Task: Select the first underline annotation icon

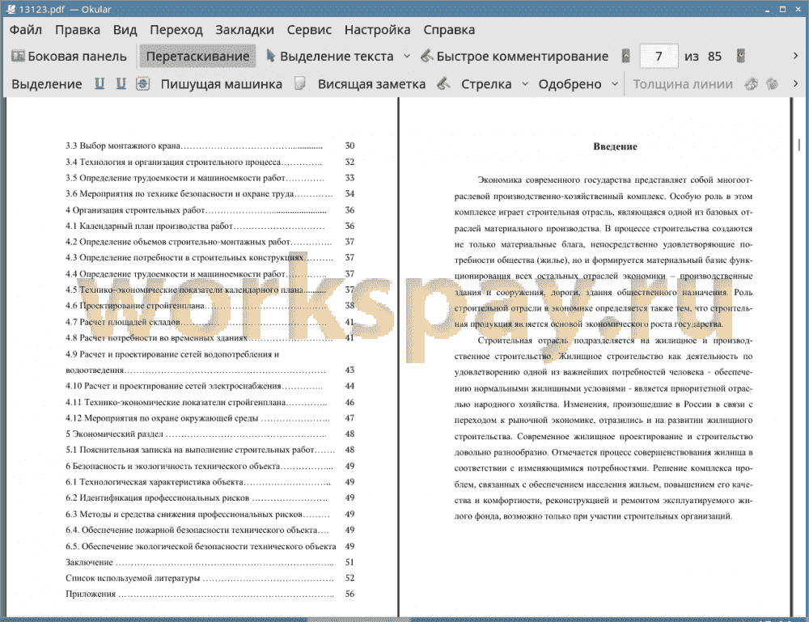Action: coord(99,83)
